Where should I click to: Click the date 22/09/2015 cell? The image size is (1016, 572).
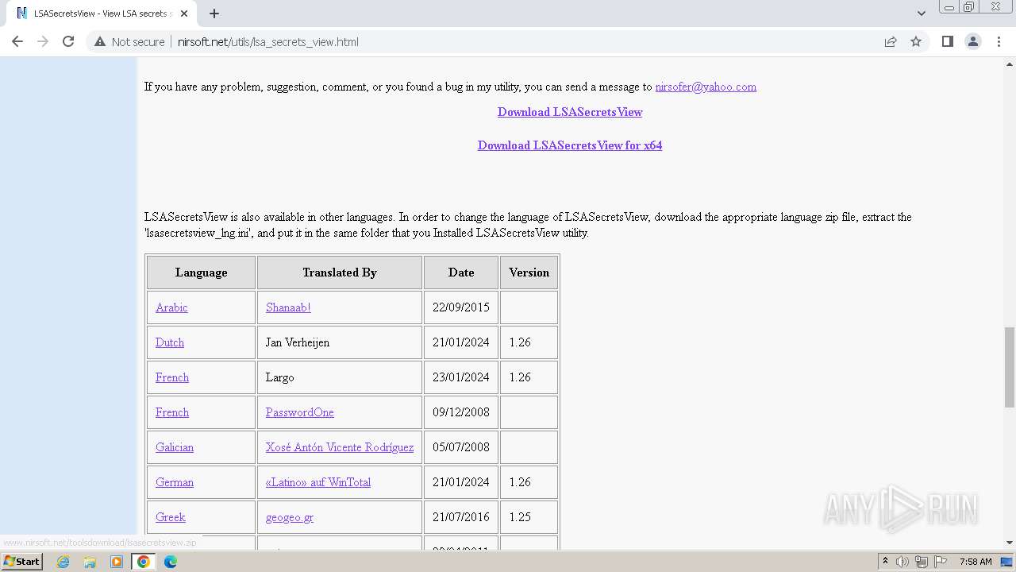click(x=461, y=307)
